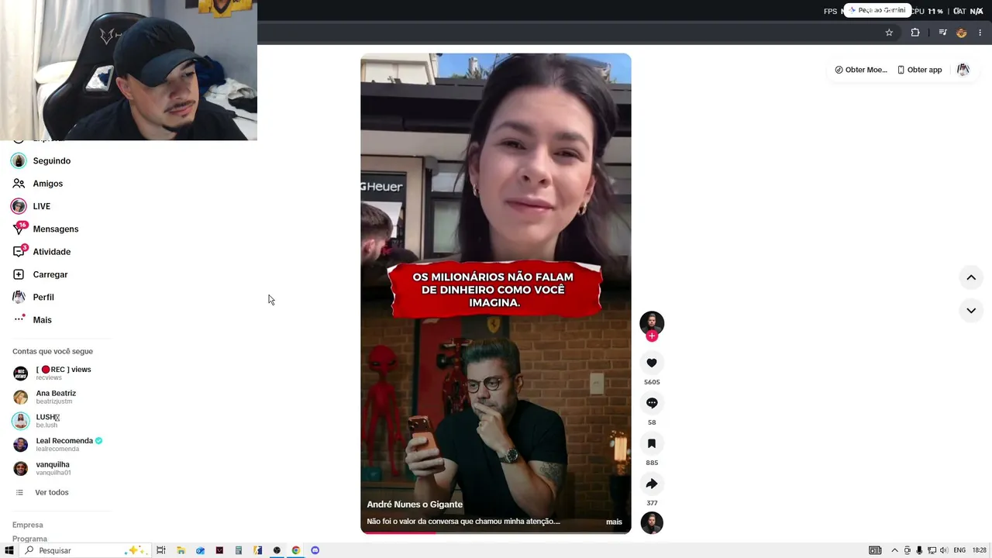Open the Calculator taskbar app

coord(239,550)
